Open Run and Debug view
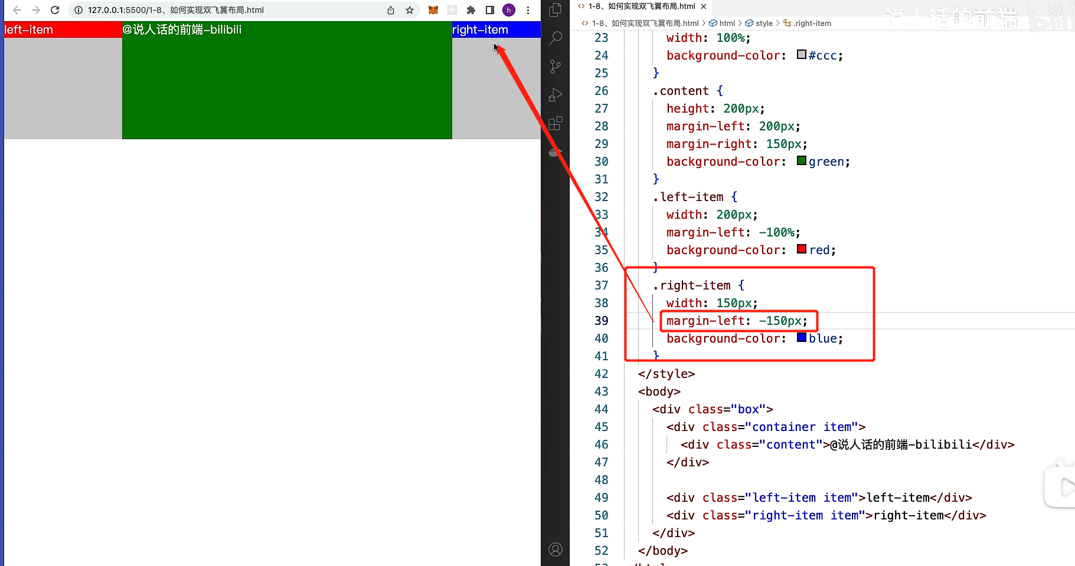This screenshot has width=1075, height=566. 556,95
